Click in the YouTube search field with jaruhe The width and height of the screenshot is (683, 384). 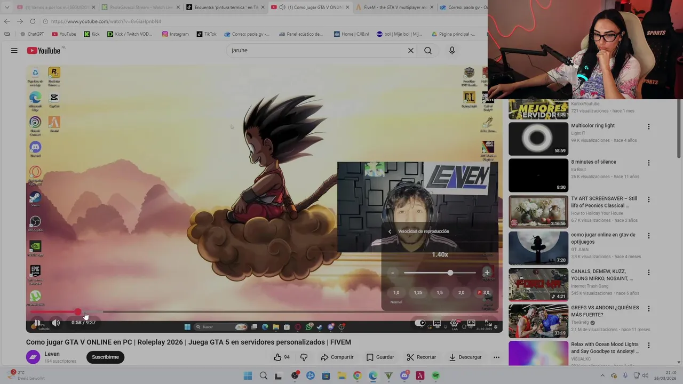coord(317,51)
